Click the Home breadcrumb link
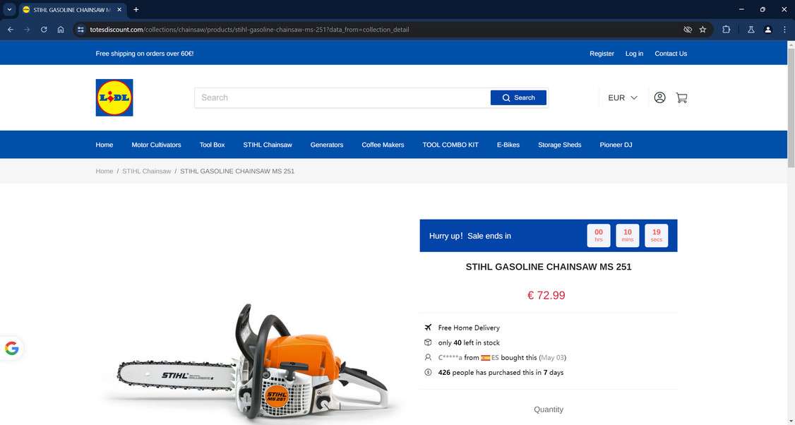This screenshot has width=795, height=425. tap(104, 171)
